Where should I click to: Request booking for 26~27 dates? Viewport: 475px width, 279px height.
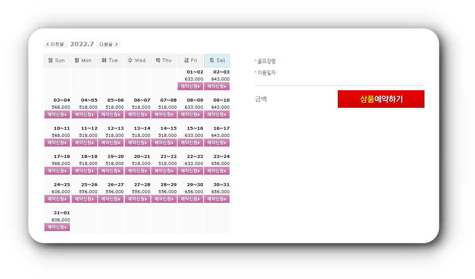110,199
